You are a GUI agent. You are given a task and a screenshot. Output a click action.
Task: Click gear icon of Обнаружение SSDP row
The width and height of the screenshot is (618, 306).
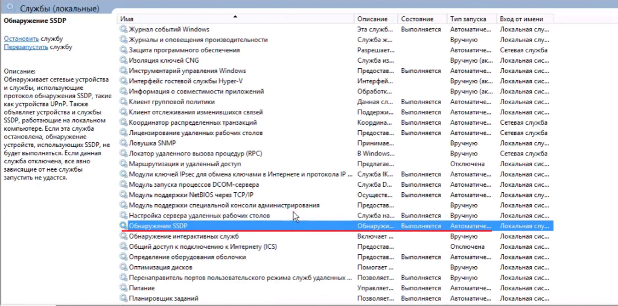(x=123, y=226)
